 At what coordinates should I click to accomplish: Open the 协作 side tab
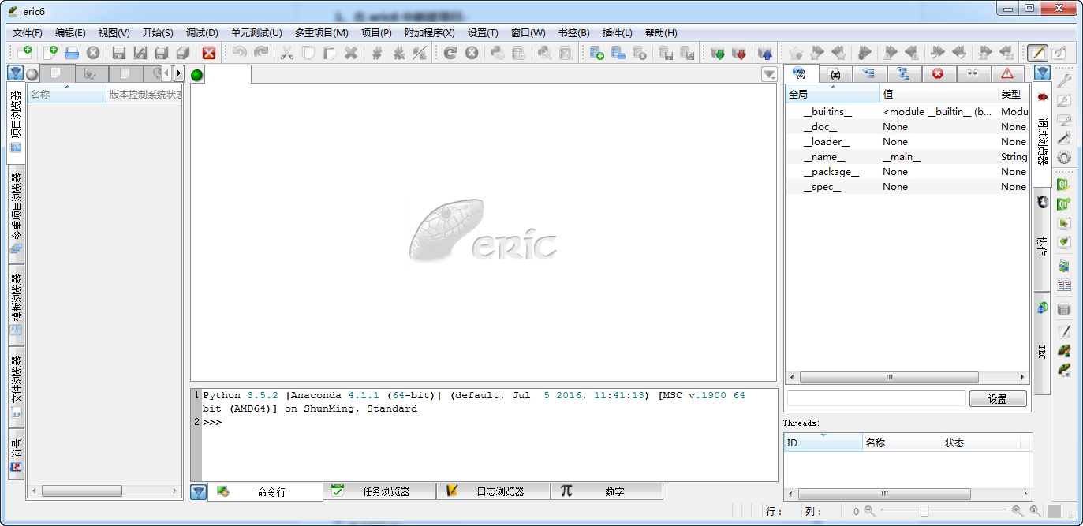click(1042, 241)
